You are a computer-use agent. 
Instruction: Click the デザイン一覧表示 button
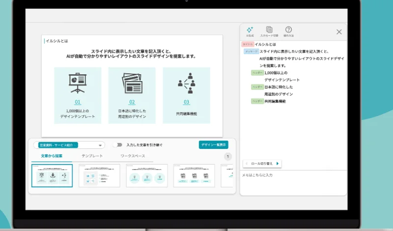[214, 144]
